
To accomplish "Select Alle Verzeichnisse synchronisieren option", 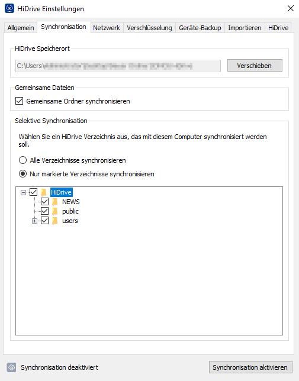I will click(22, 160).
